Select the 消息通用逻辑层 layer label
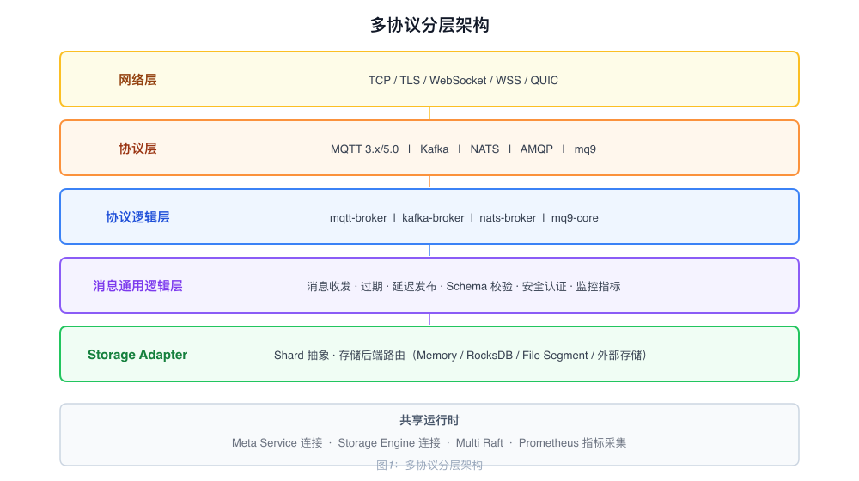 point(137,286)
